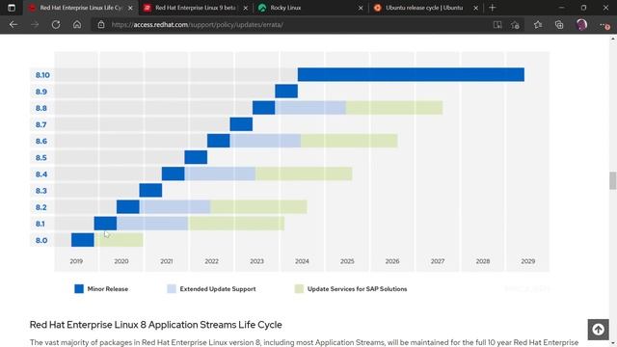
Task: Go back to the previous page
Action: 13,25
